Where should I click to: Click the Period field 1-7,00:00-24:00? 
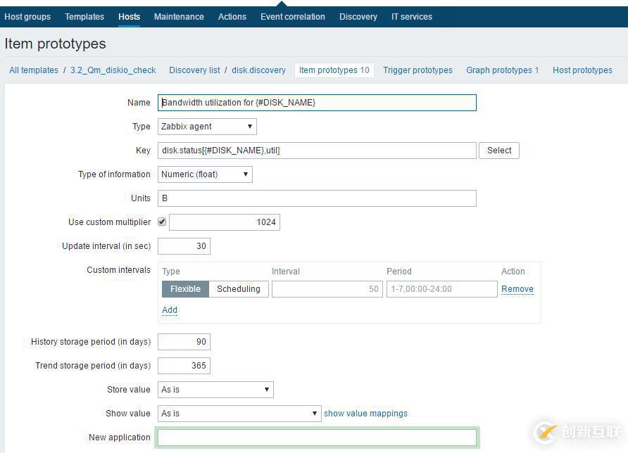coord(441,289)
